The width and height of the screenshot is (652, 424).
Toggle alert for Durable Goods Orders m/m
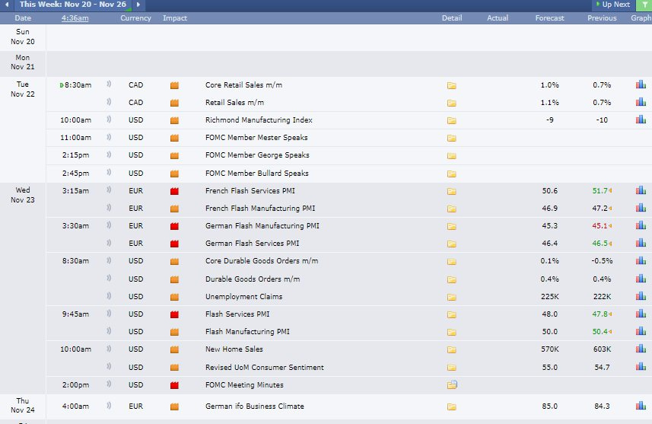coord(109,278)
